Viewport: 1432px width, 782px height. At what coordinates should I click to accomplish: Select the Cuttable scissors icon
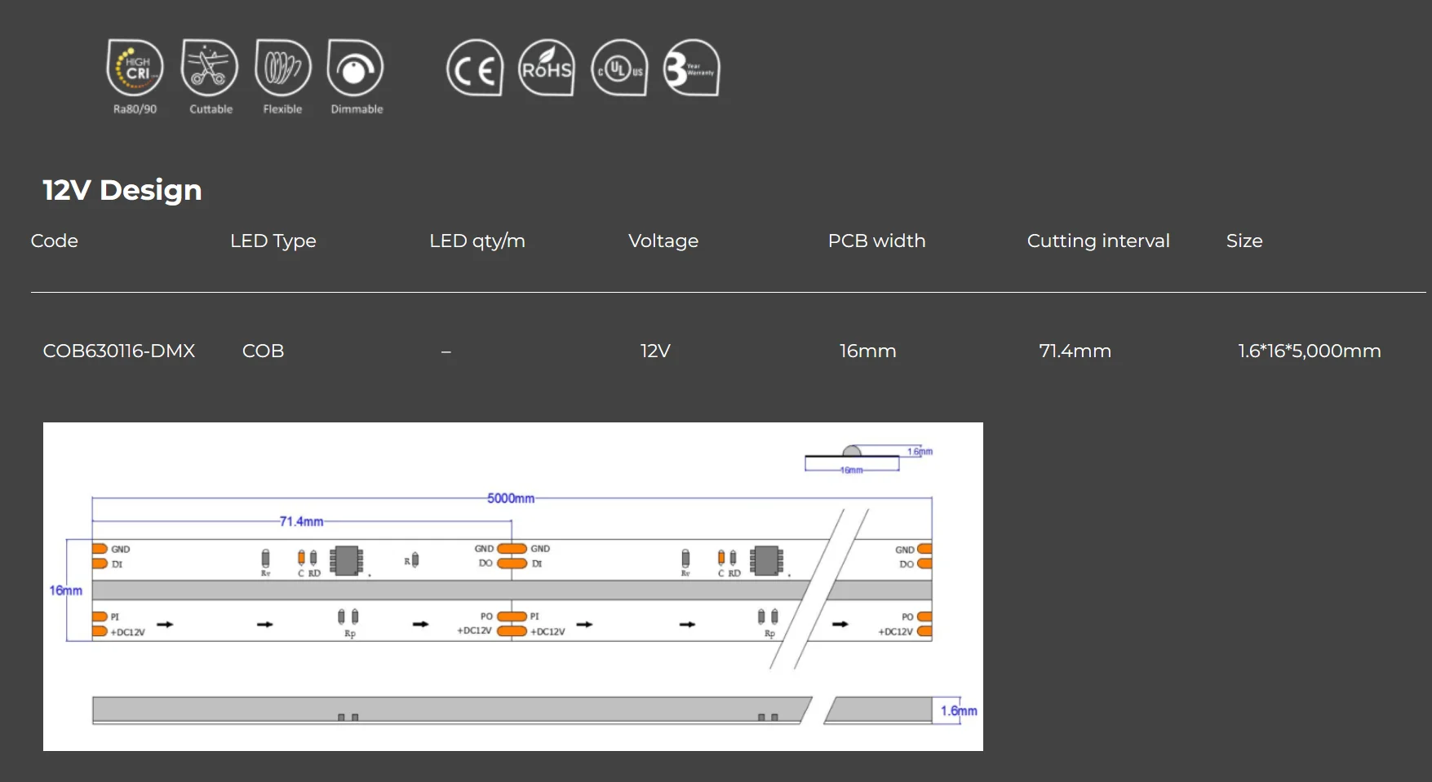(x=209, y=68)
